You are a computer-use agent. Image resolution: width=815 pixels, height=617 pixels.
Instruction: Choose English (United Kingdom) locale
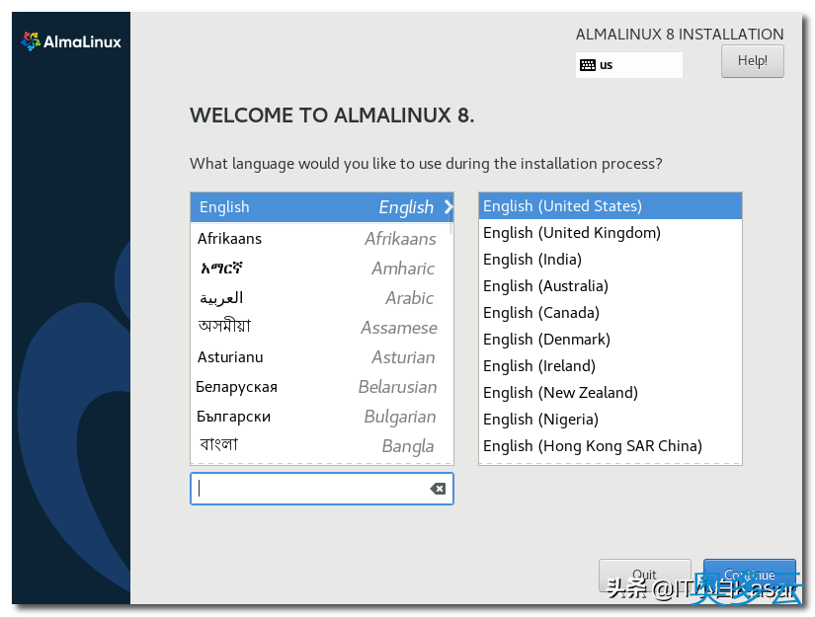click(x=571, y=232)
